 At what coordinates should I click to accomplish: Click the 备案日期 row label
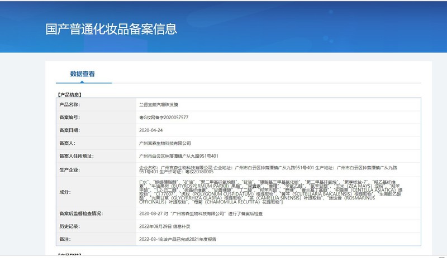coord(69,130)
